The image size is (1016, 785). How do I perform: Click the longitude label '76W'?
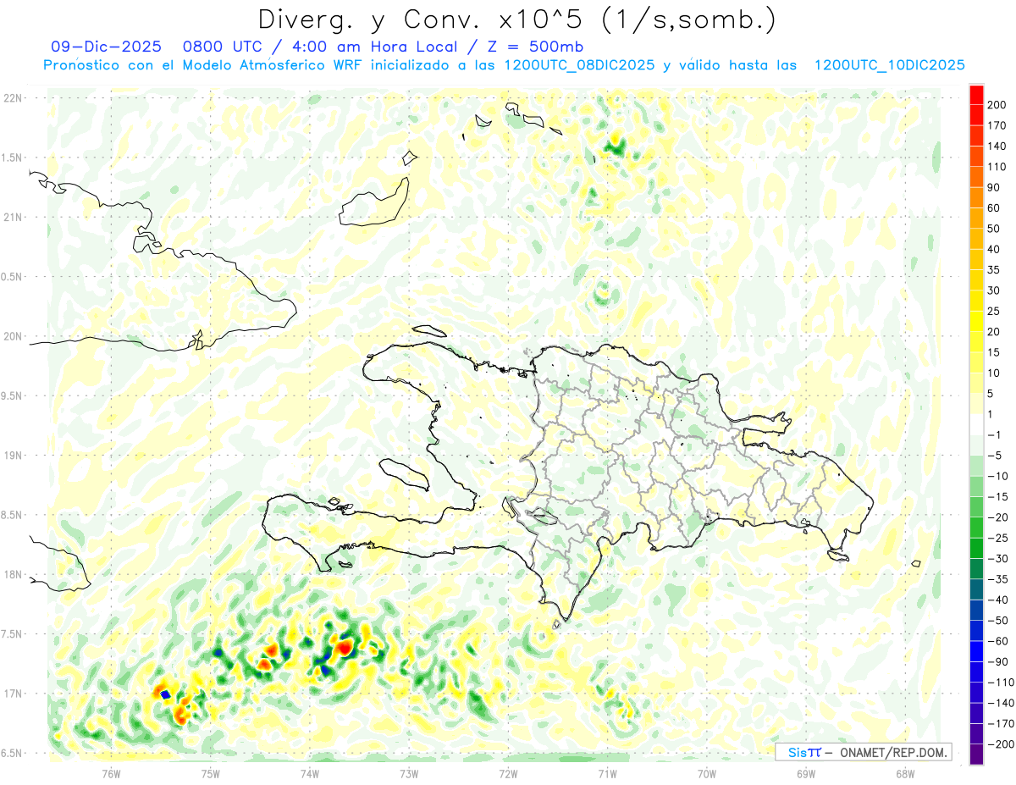[x=111, y=773]
